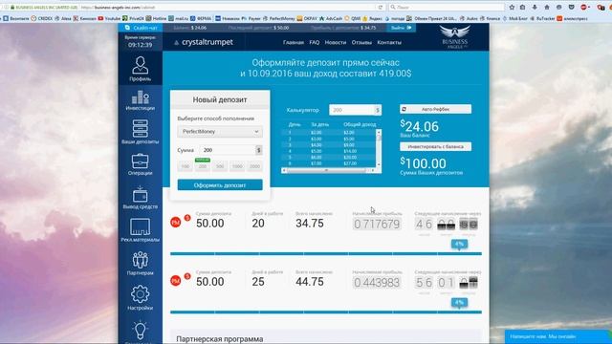Image resolution: width=612 pixels, height=344 pixels.
Task: Click the browser address bar
Action: point(227,7)
